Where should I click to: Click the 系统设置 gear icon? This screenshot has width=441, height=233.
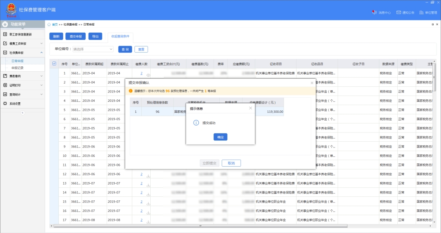tap(5, 103)
